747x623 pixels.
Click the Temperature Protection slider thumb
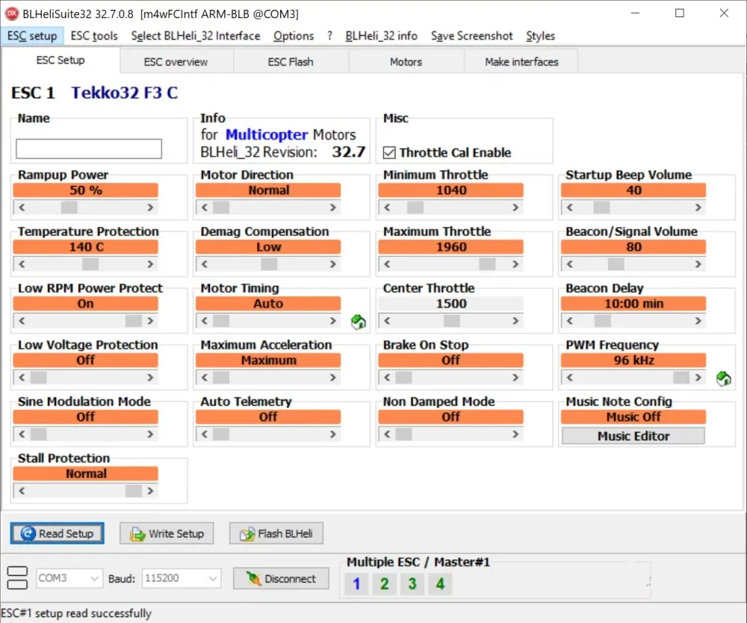click(x=90, y=264)
